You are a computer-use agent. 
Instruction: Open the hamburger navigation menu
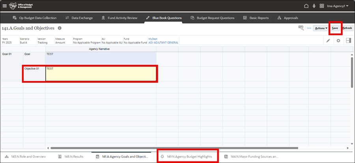click(x=5, y=6)
